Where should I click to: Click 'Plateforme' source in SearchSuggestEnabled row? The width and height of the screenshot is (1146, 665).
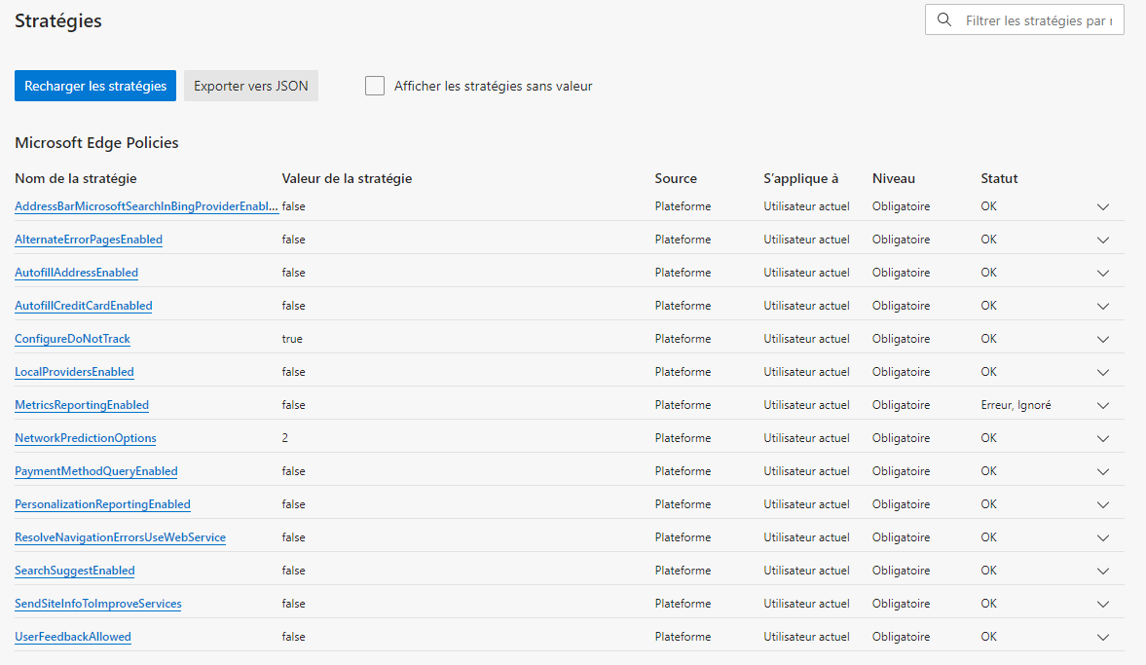point(683,571)
